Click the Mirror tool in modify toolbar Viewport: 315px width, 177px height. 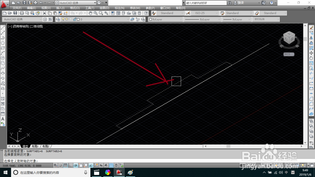(x=311, y=38)
